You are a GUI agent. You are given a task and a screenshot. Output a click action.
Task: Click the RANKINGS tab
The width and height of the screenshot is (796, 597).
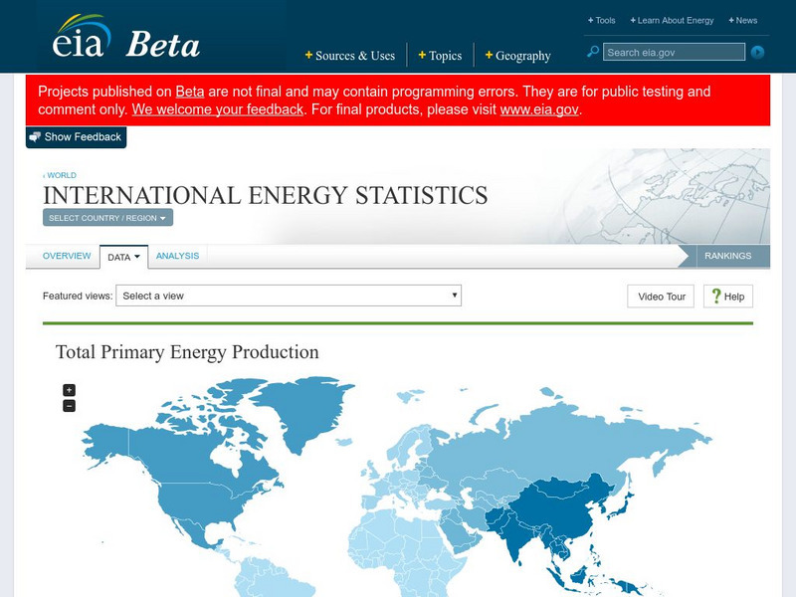(729, 255)
